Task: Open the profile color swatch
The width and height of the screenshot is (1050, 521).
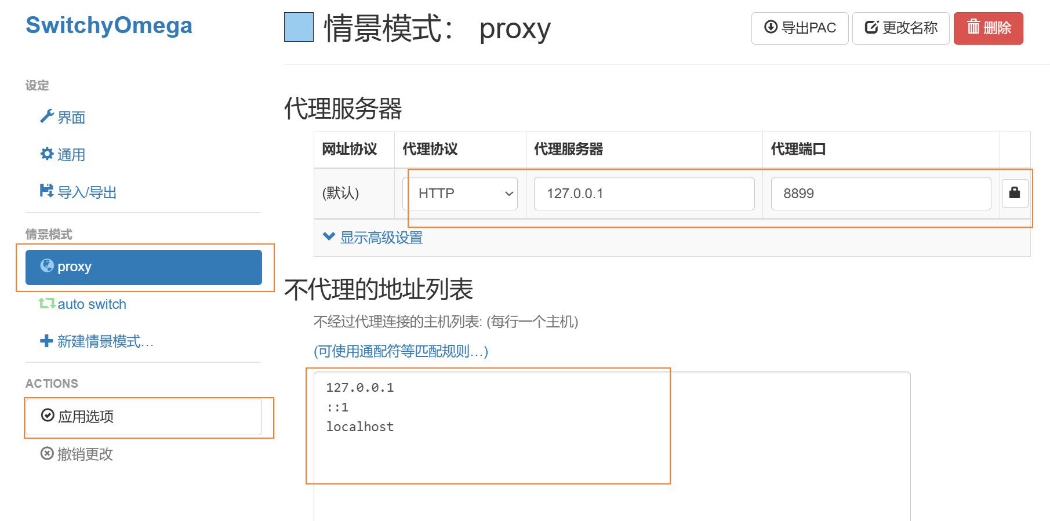Action: point(299,27)
